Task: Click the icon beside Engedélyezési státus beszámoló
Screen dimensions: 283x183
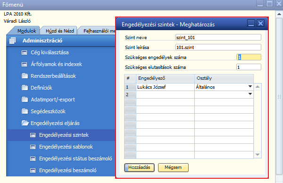Action: pyautogui.click(x=33, y=158)
